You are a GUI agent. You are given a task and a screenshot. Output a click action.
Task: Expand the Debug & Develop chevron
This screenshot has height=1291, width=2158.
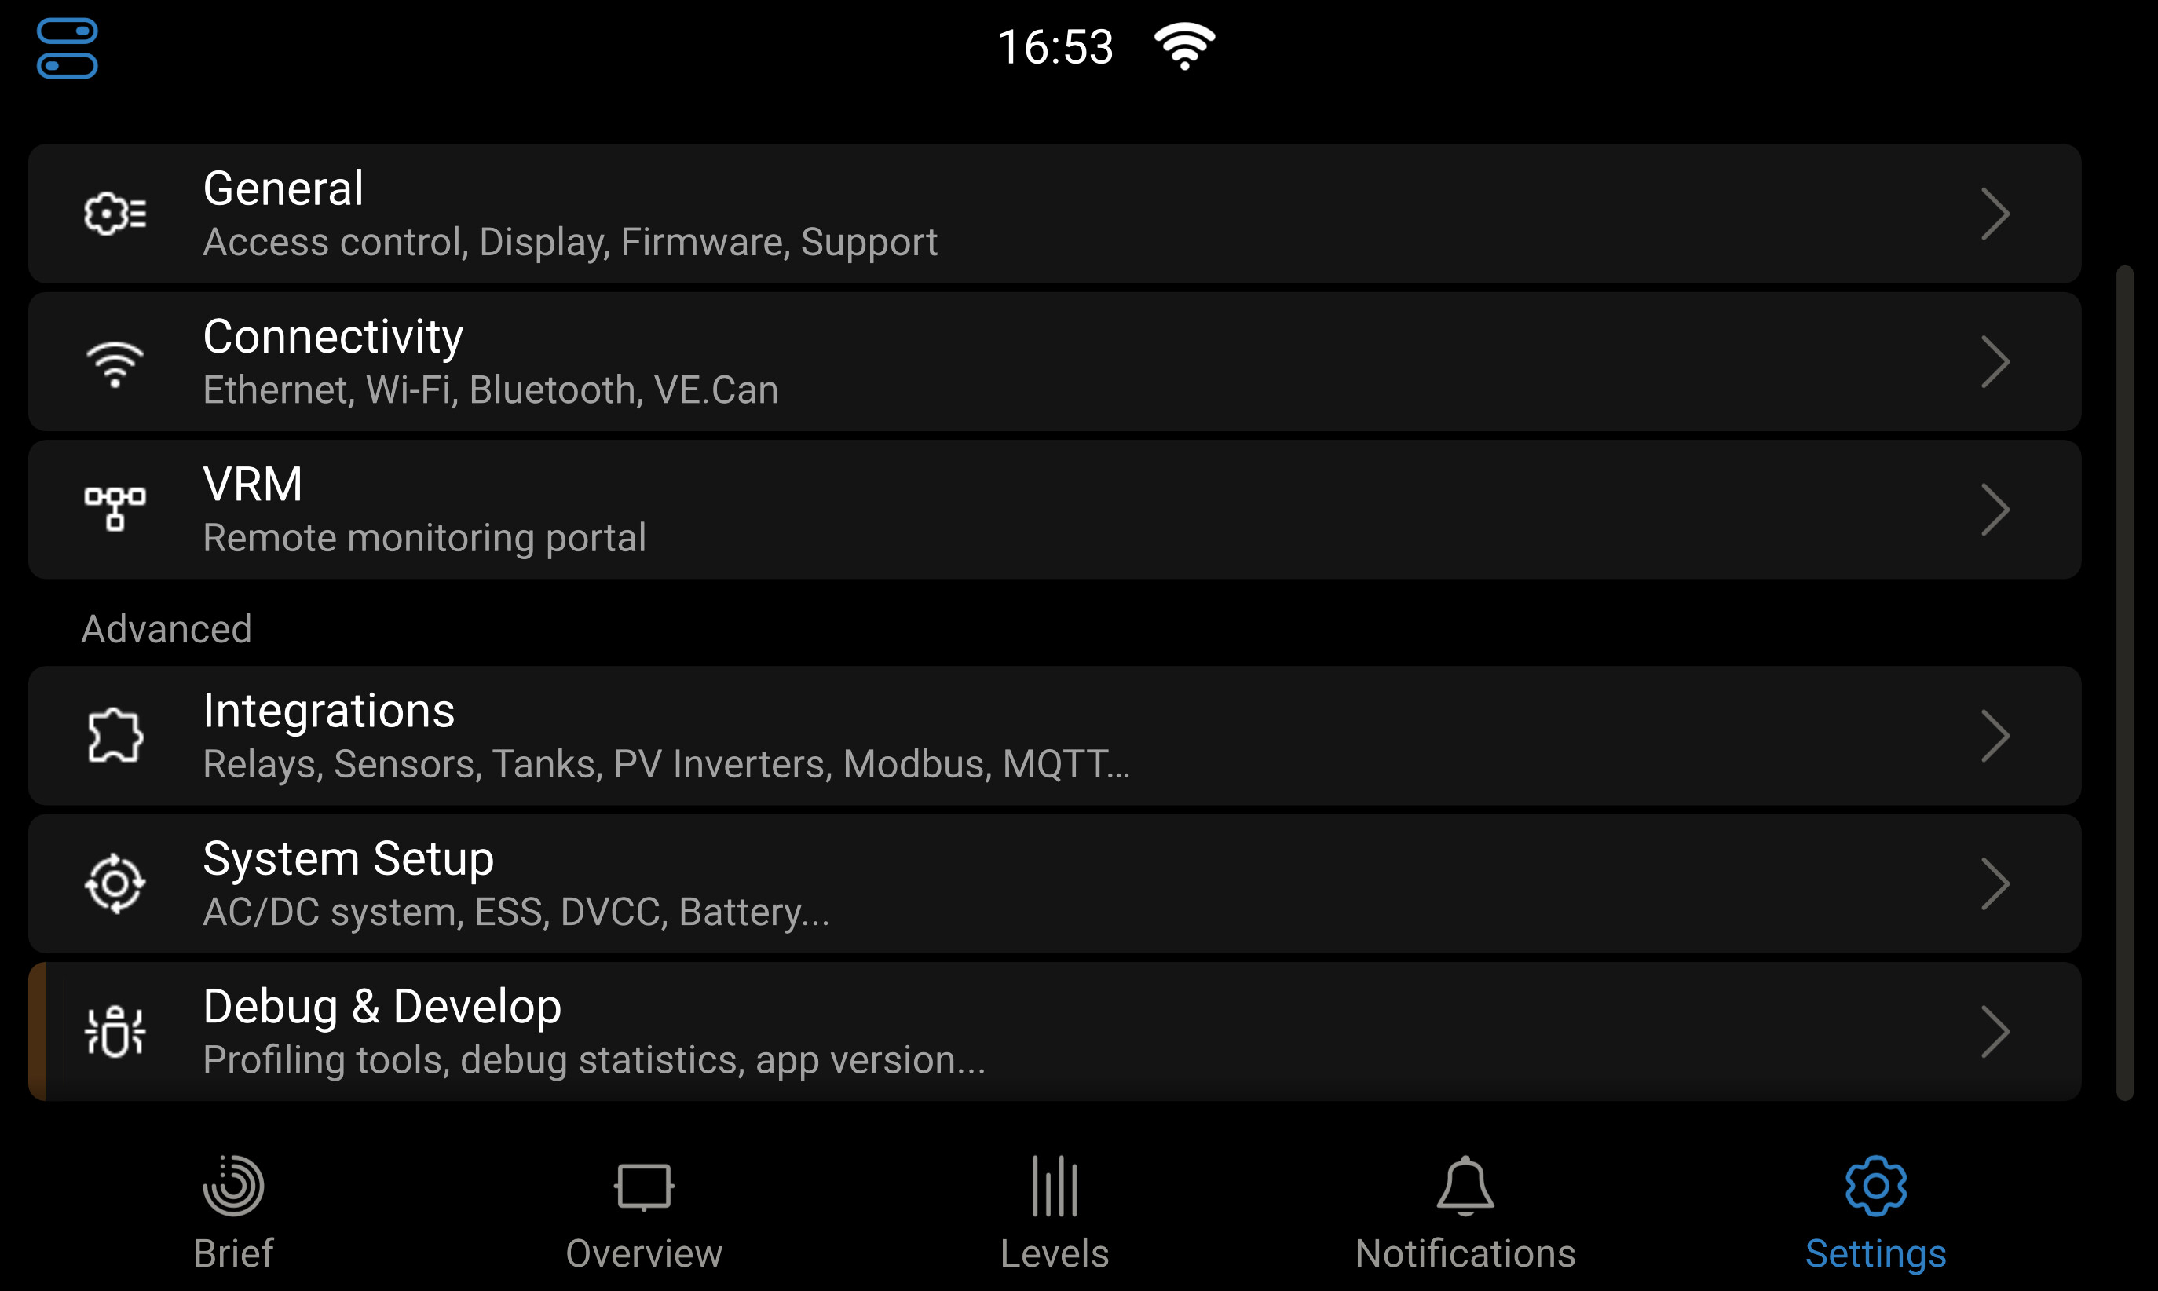[1995, 1032]
